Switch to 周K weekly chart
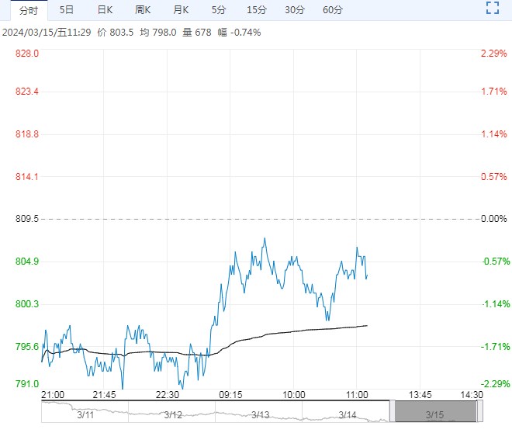Viewport: 512px width, 433px height. [x=143, y=10]
